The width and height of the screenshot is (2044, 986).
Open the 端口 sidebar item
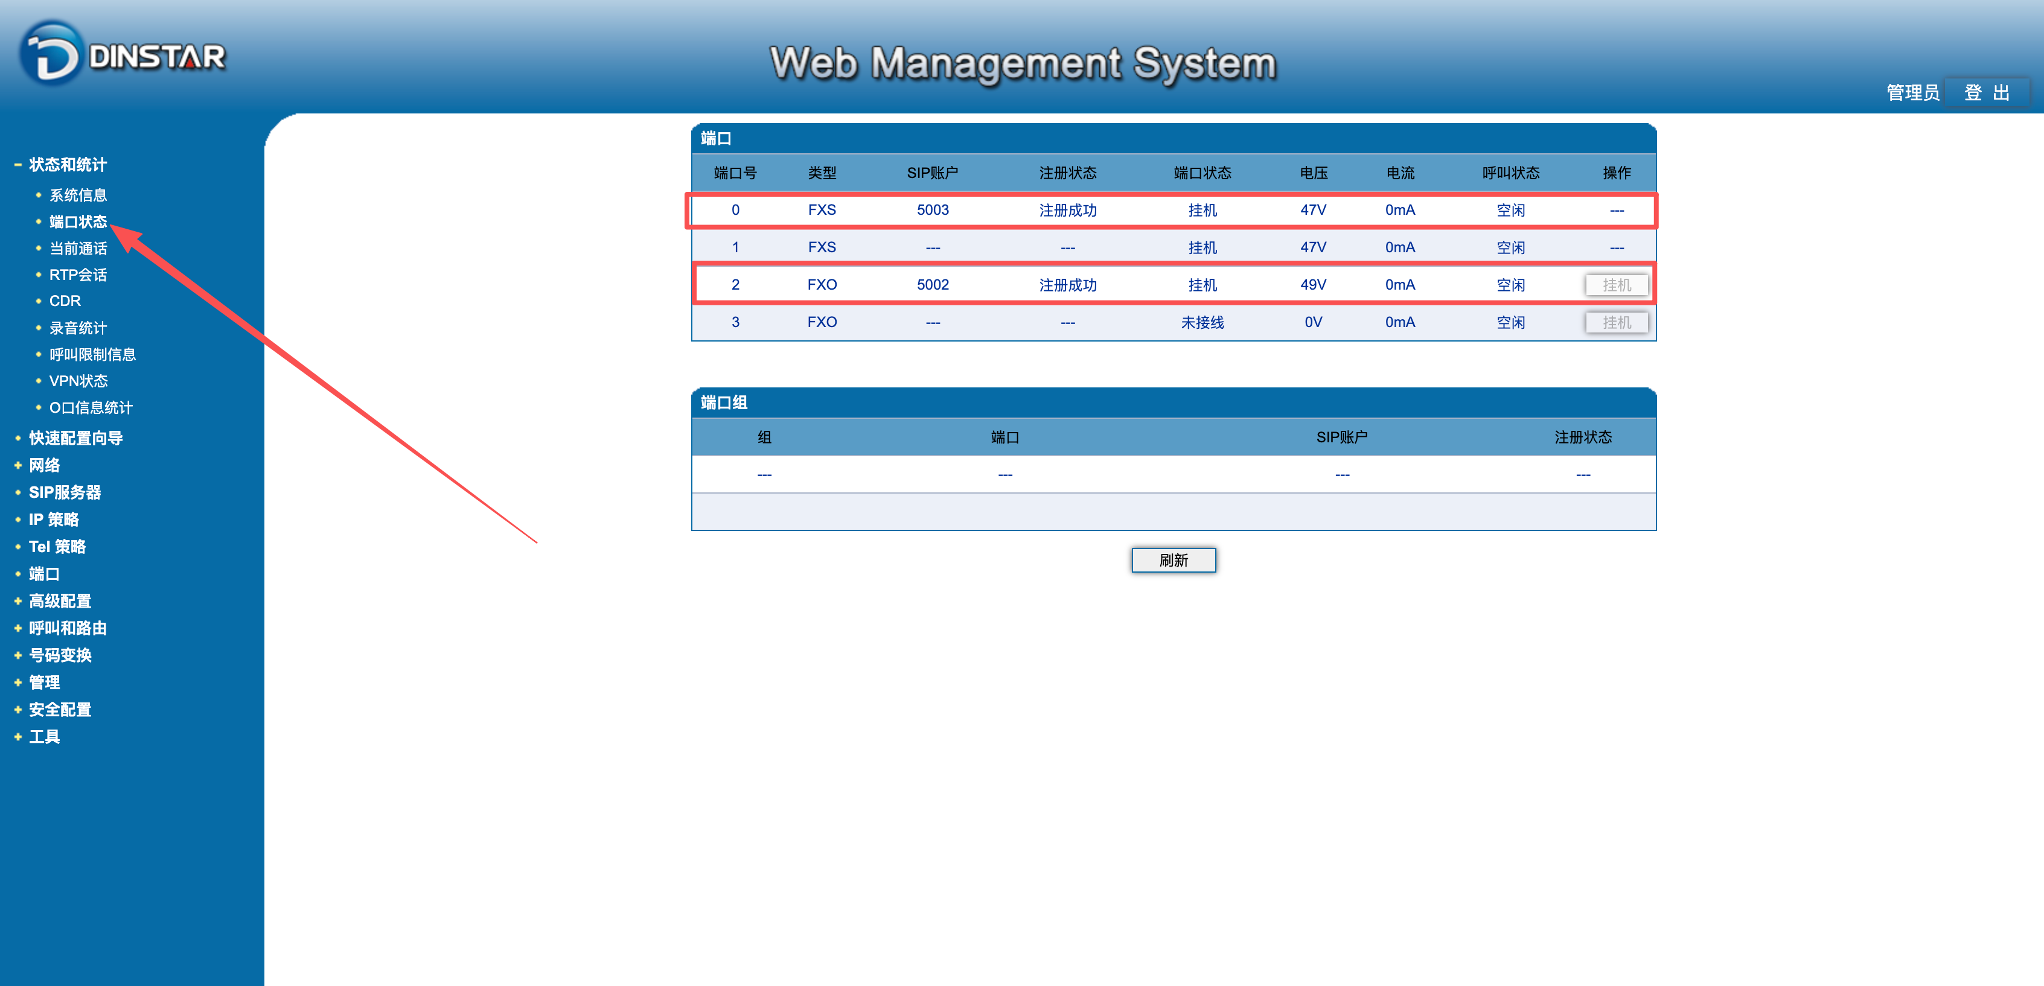[x=45, y=573]
